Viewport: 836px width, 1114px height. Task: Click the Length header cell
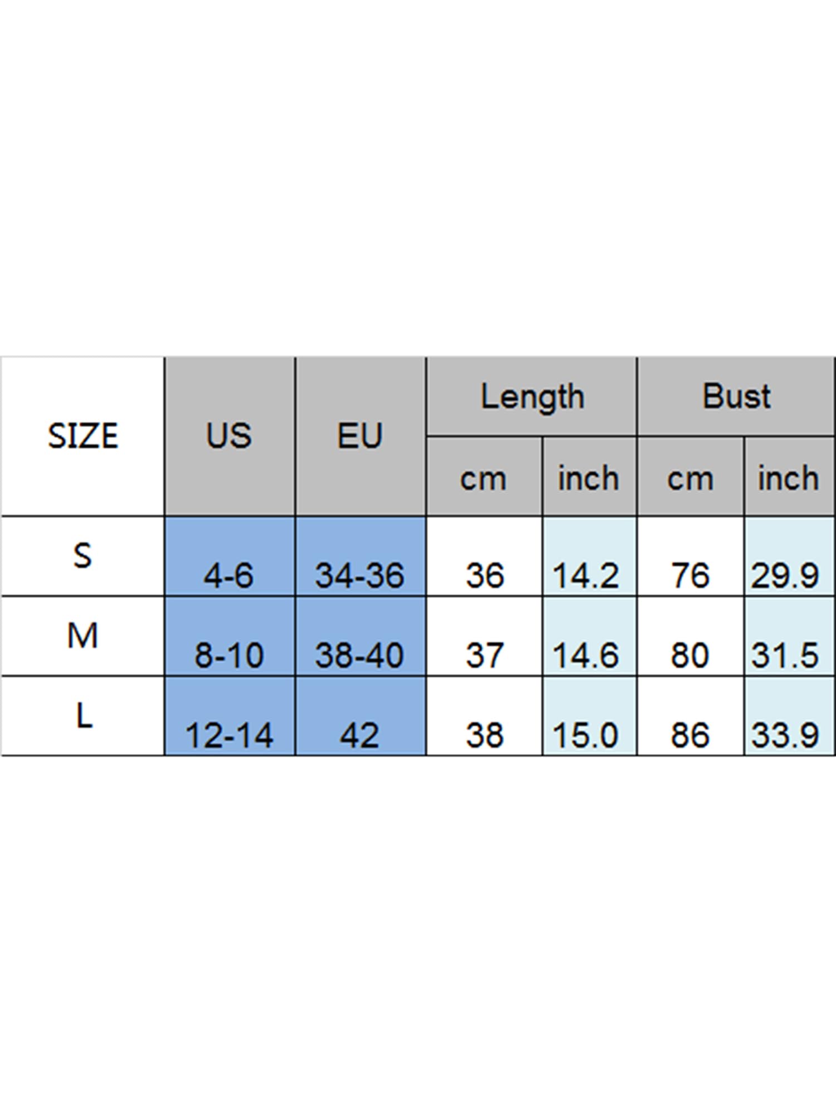[x=532, y=397]
